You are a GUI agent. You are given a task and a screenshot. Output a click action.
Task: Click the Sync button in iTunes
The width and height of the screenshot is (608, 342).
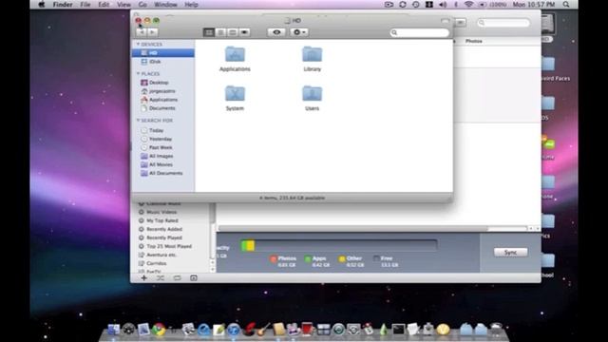(x=510, y=253)
